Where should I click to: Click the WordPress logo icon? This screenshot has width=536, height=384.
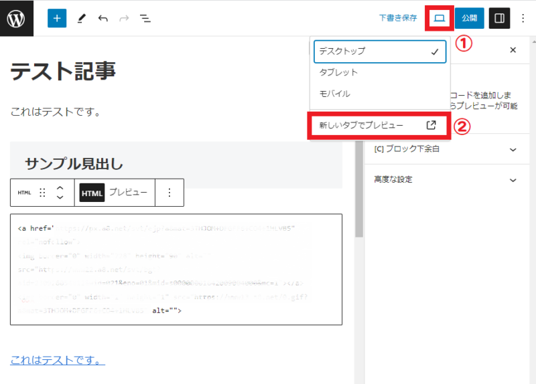click(16, 18)
